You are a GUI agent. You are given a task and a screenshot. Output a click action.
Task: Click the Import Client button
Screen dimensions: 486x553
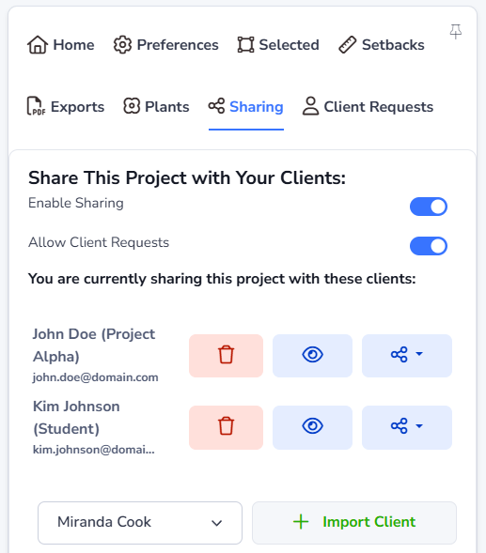tap(354, 523)
